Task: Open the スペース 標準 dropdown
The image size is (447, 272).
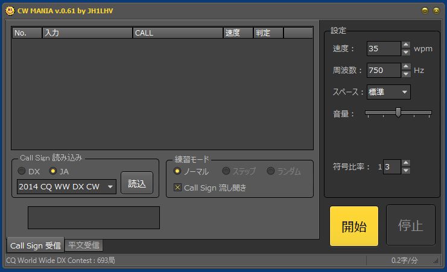Action: tap(388, 92)
